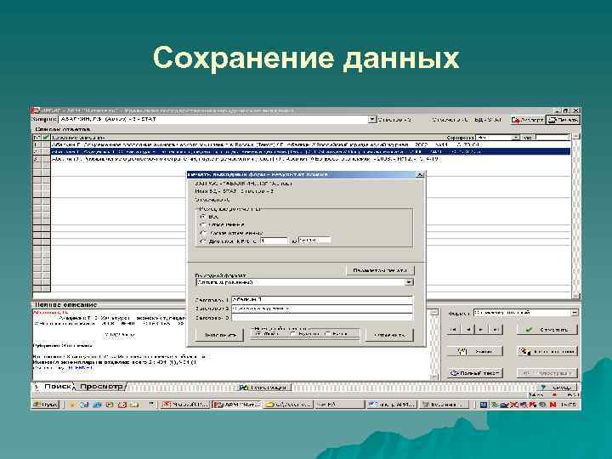This screenshot has height=459, width=612.
Task: Click the 'Отменить' button in dialog
Action: tap(389, 335)
